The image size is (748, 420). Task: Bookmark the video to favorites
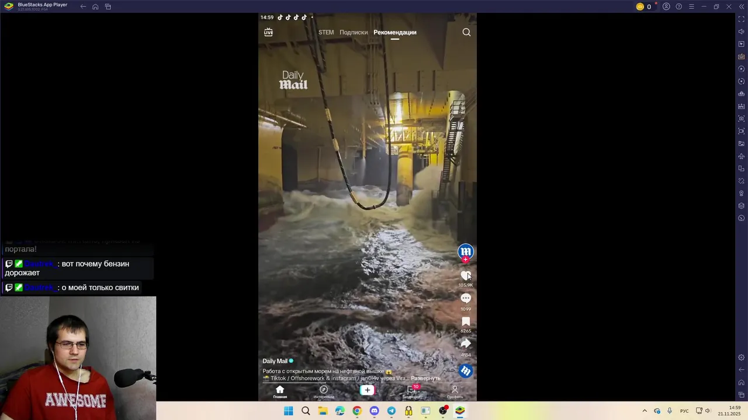(x=466, y=321)
